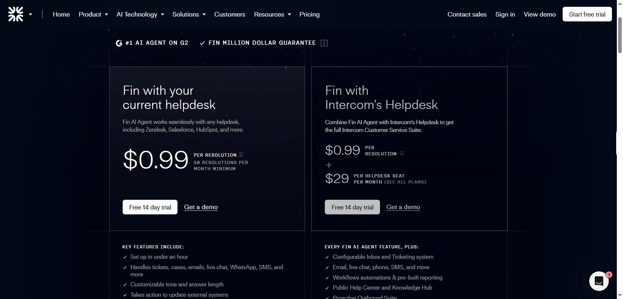This screenshot has width=623, height=299.
Task: Click the 'Set up in under an hour' feature
Action: click(x=159, y=257)
